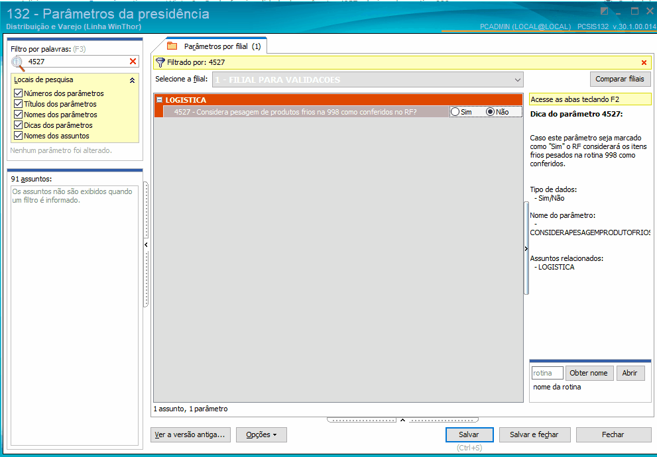Click the funnel filter icon
The image size is (657, 457).
coord(160,62)
